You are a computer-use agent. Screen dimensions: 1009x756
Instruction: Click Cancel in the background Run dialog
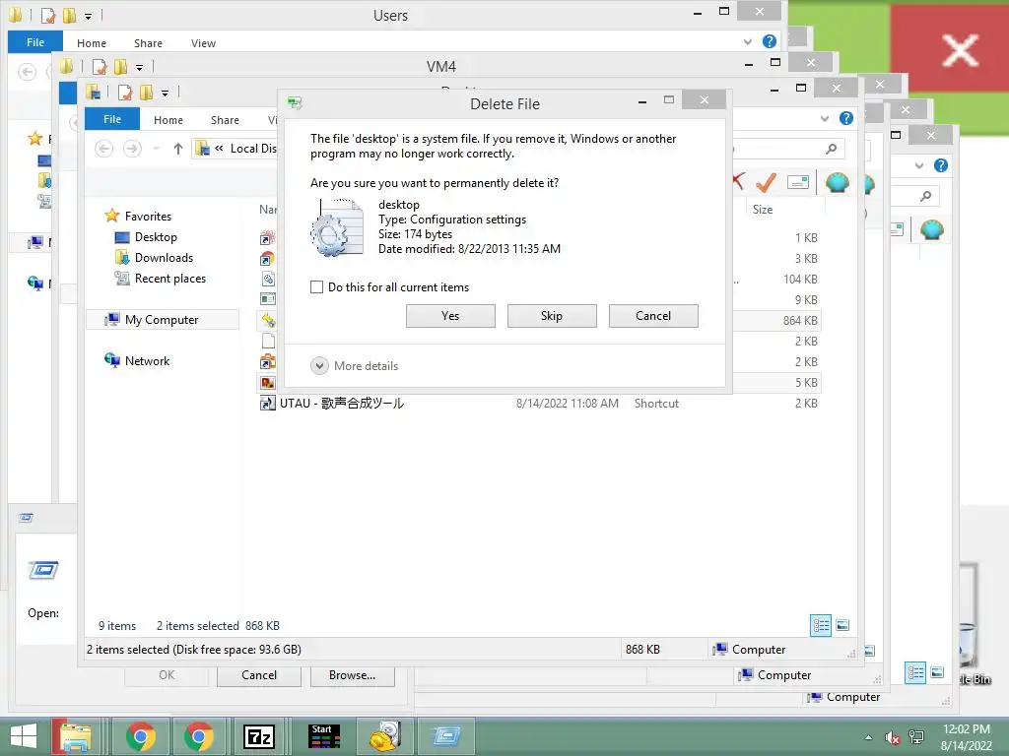259,675
